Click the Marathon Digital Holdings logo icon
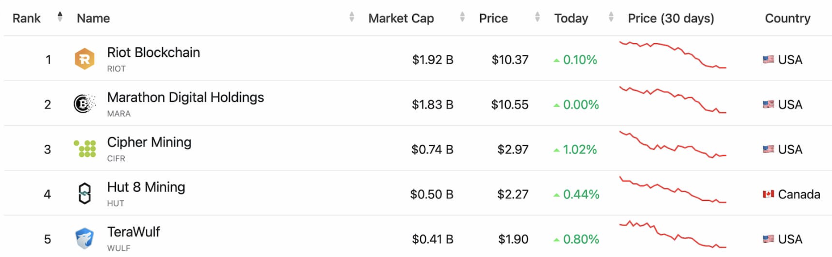The image size is (832, 257). point(84,104)
